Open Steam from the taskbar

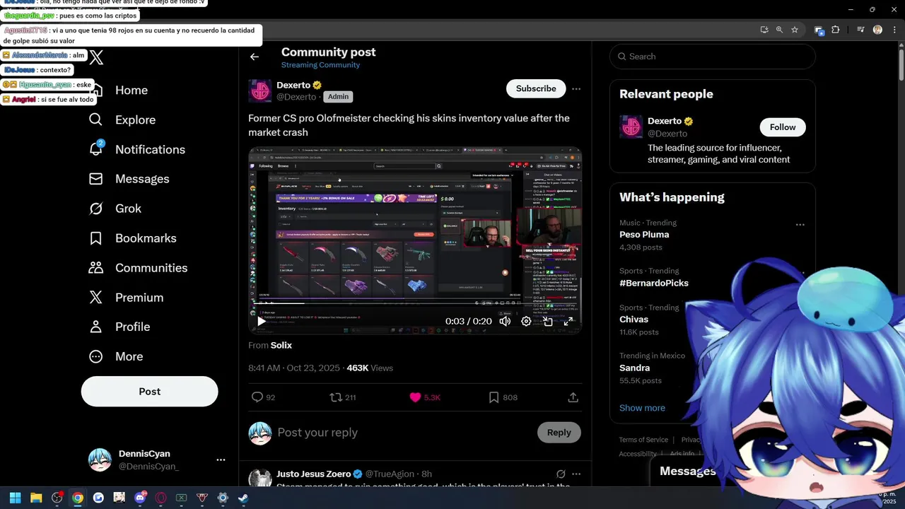tap(243, 498)
